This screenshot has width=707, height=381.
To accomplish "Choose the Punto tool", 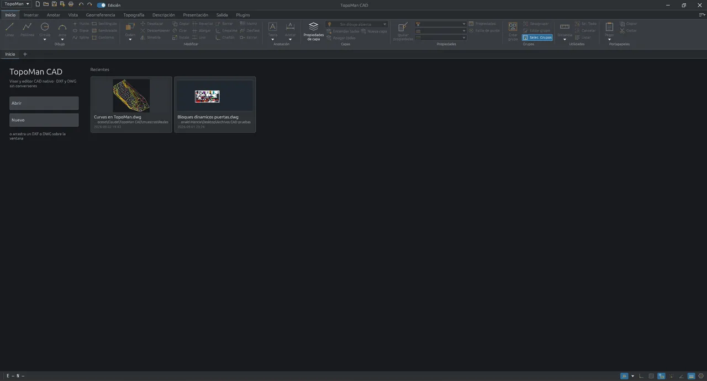I will (x=81, y=24).
